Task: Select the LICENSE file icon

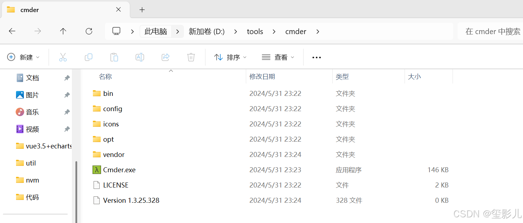Action: click(x=96, y=185)
